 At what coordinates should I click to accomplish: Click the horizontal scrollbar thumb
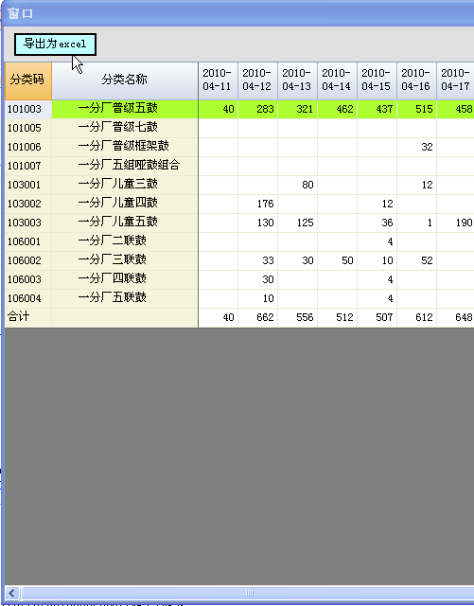[x=250, y=593]
